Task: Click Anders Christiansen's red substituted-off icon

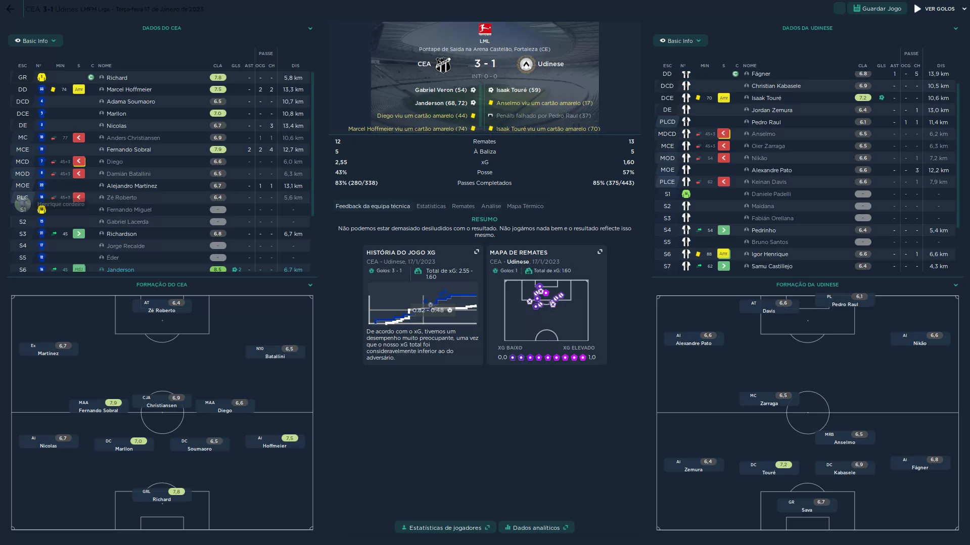Action: (x=79, y=138)
